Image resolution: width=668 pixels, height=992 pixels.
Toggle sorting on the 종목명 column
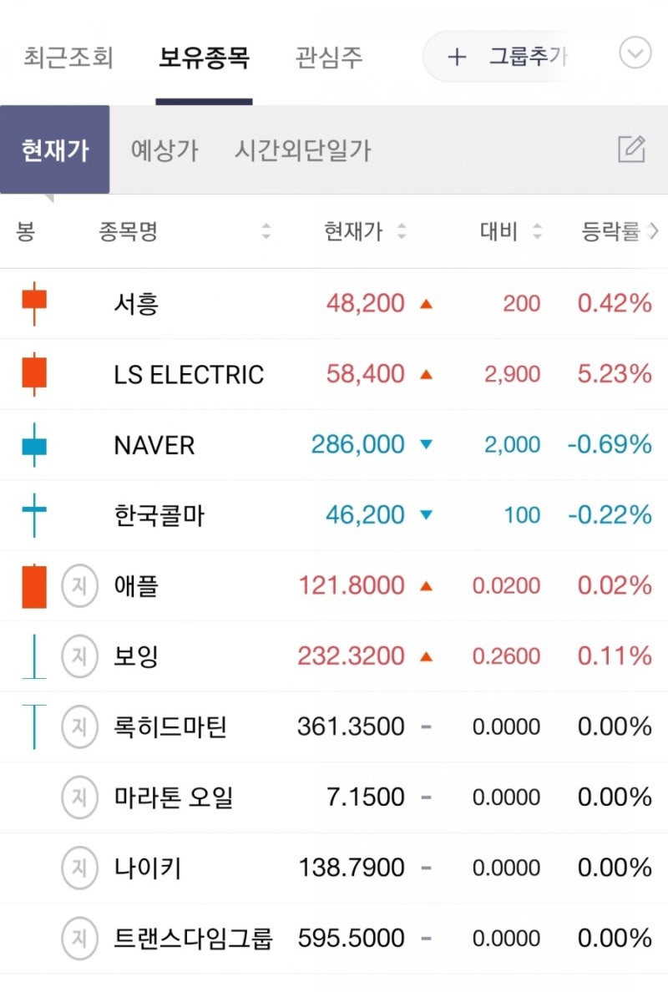[x=267, y=233]
